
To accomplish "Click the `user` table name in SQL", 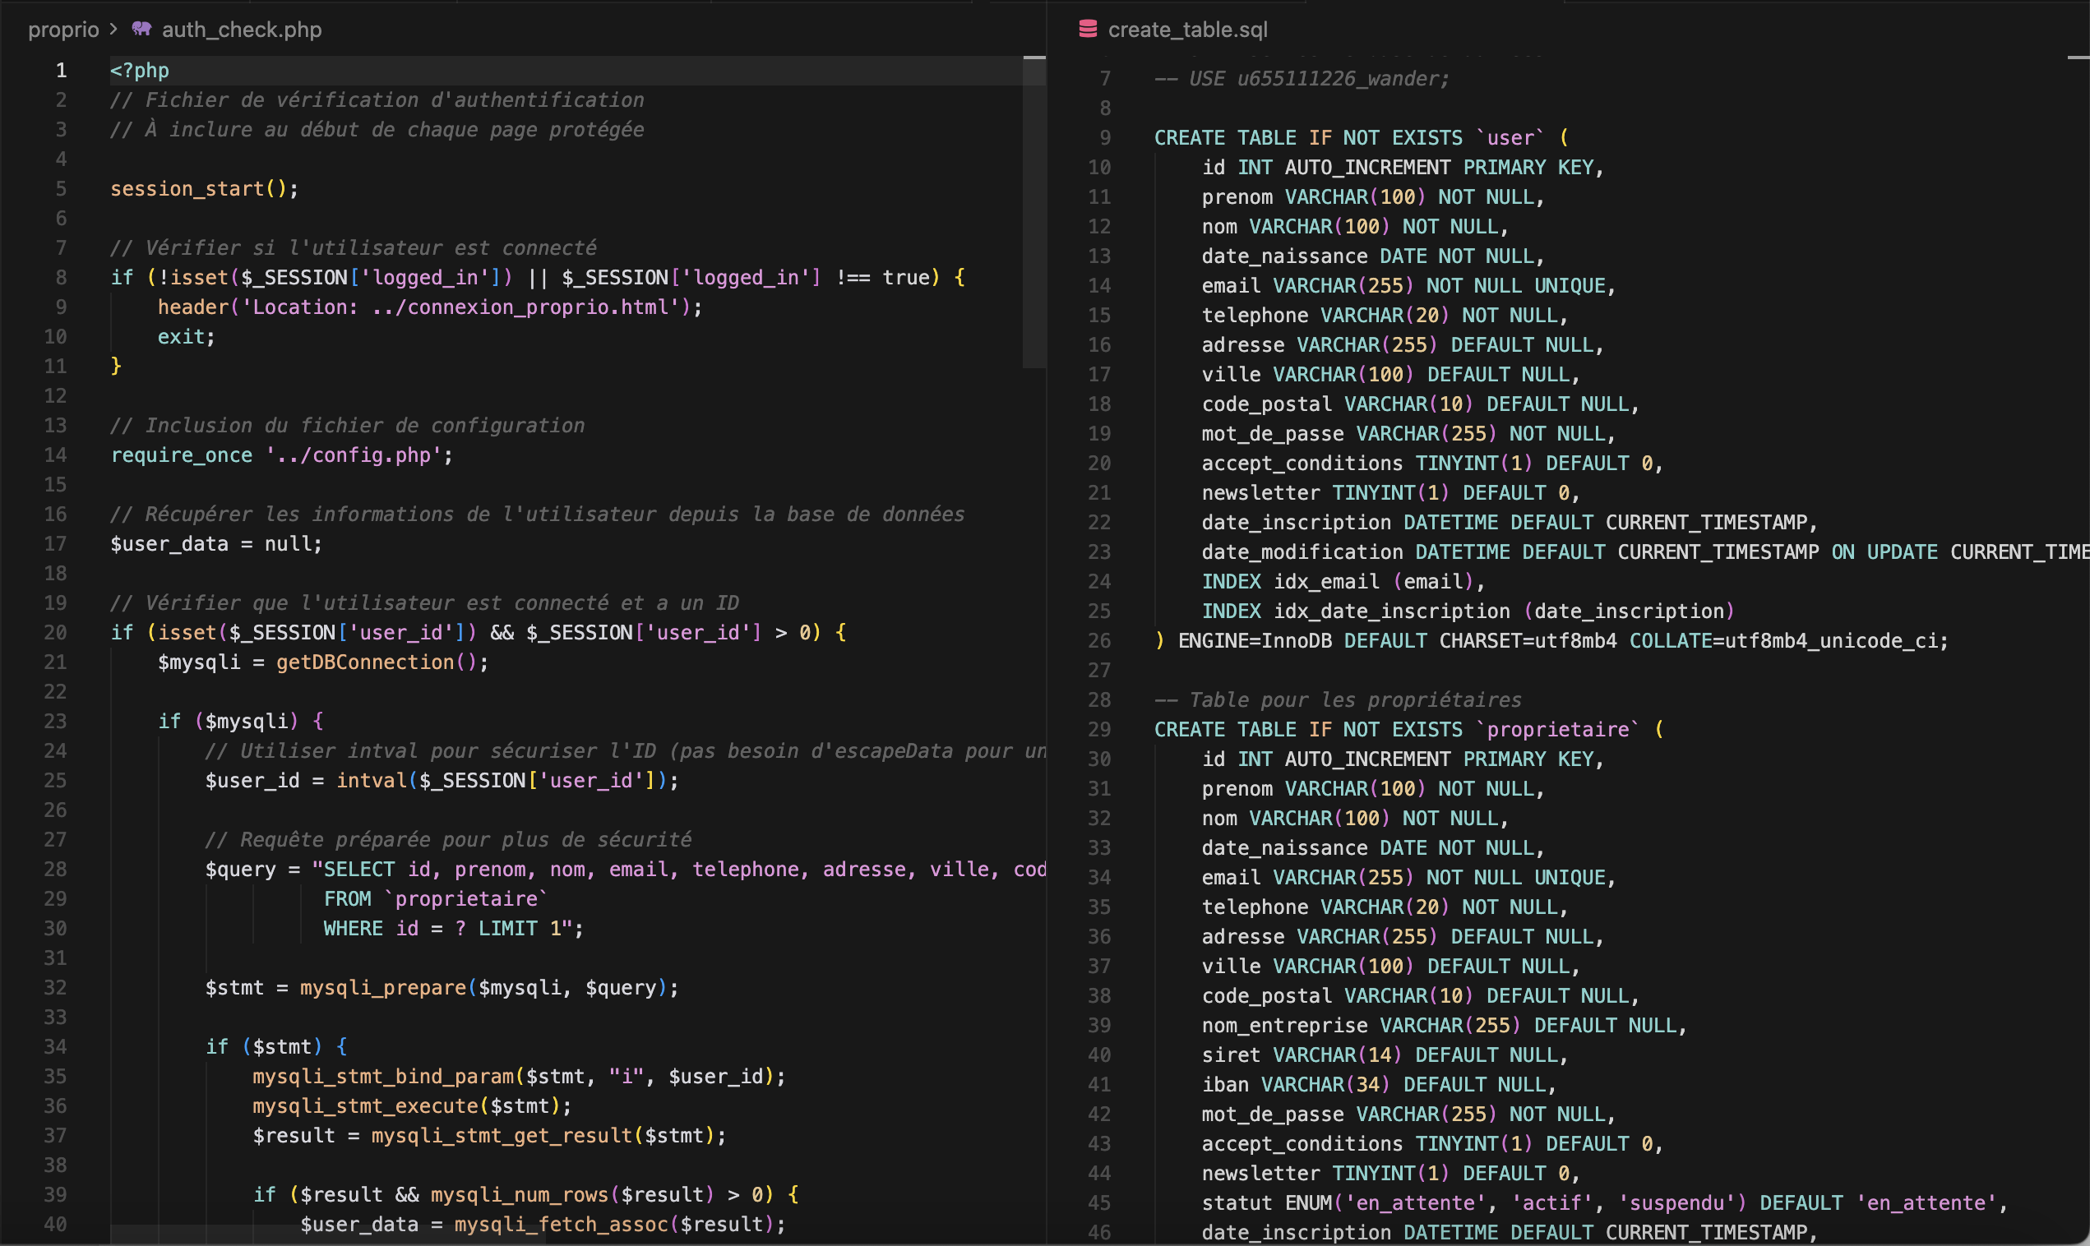I will tap(1510, 138).
